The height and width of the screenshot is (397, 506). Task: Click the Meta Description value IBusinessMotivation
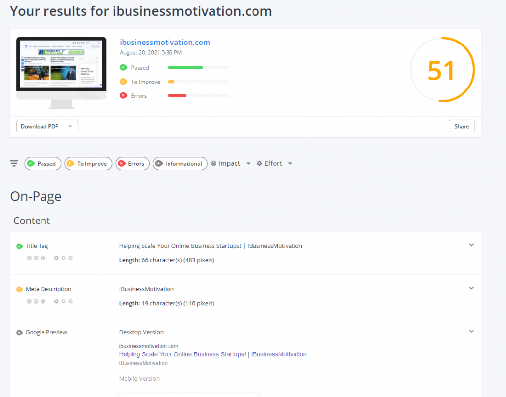[146, 289]
